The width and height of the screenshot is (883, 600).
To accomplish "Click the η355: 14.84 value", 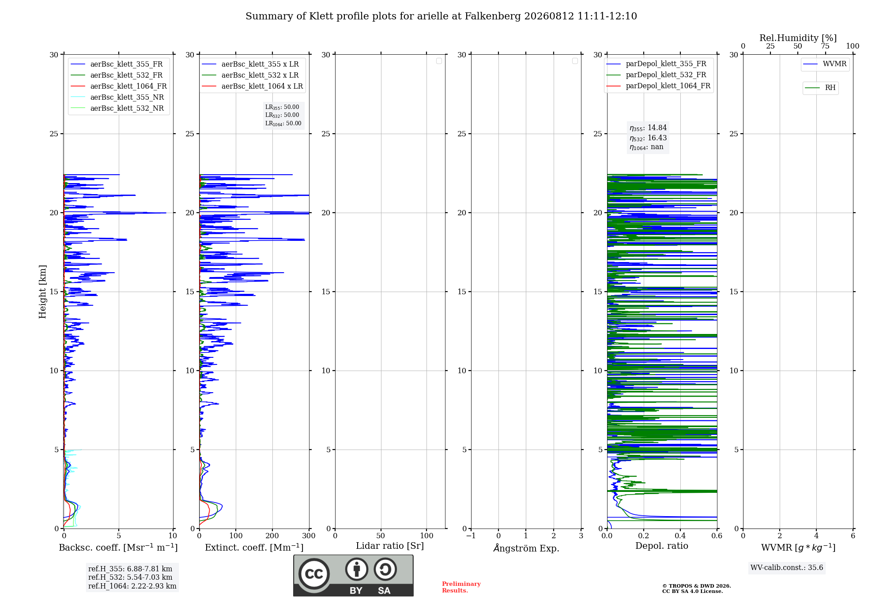I will pyautogui.click(x=648, y=128).
